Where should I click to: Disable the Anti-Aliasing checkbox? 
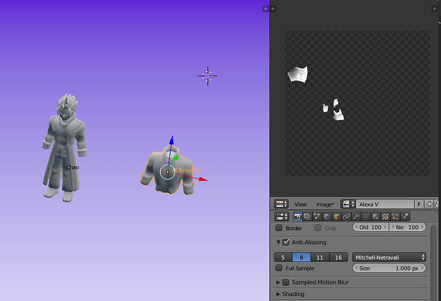286,242
